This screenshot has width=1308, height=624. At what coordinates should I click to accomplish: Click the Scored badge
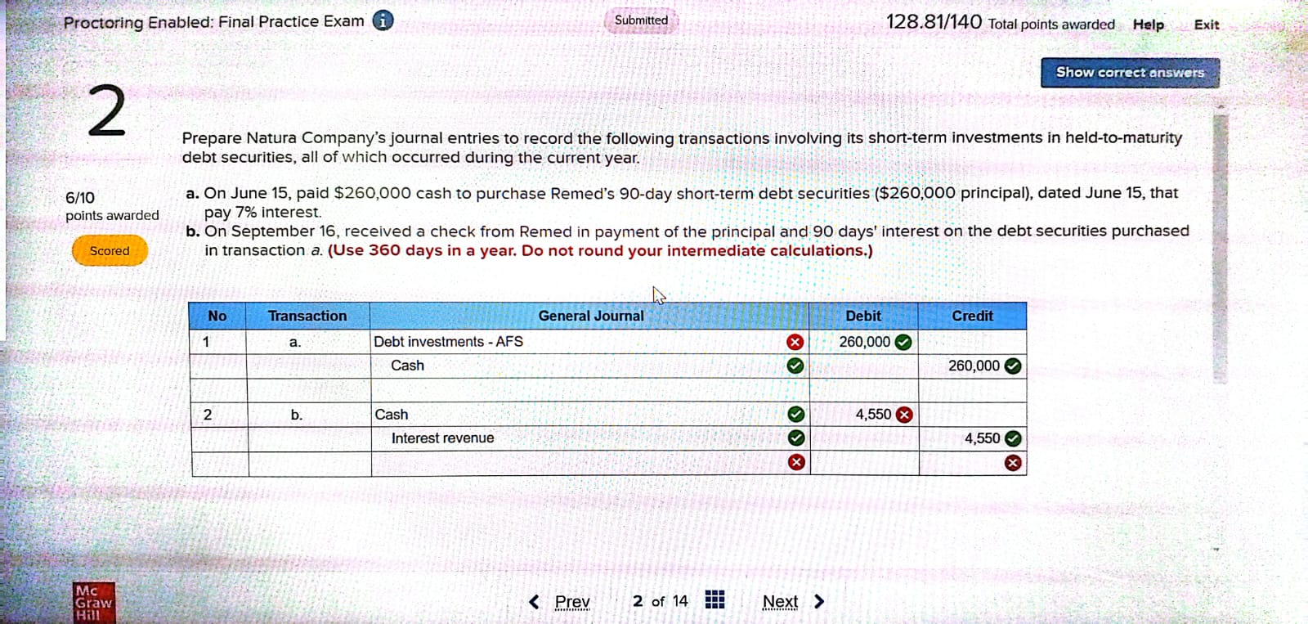(110, 251)
